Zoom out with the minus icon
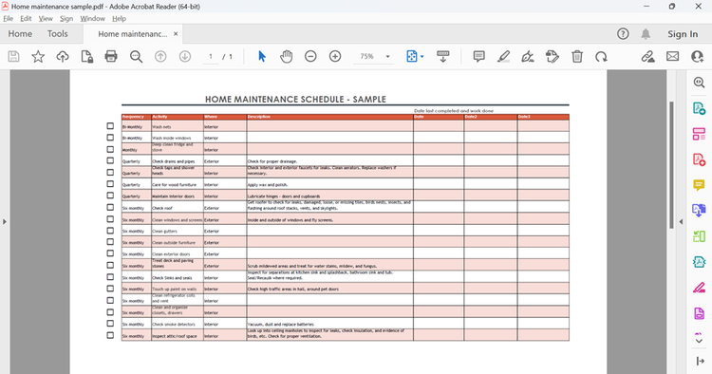This screenshot has height=374, width=712. (310, 56)
